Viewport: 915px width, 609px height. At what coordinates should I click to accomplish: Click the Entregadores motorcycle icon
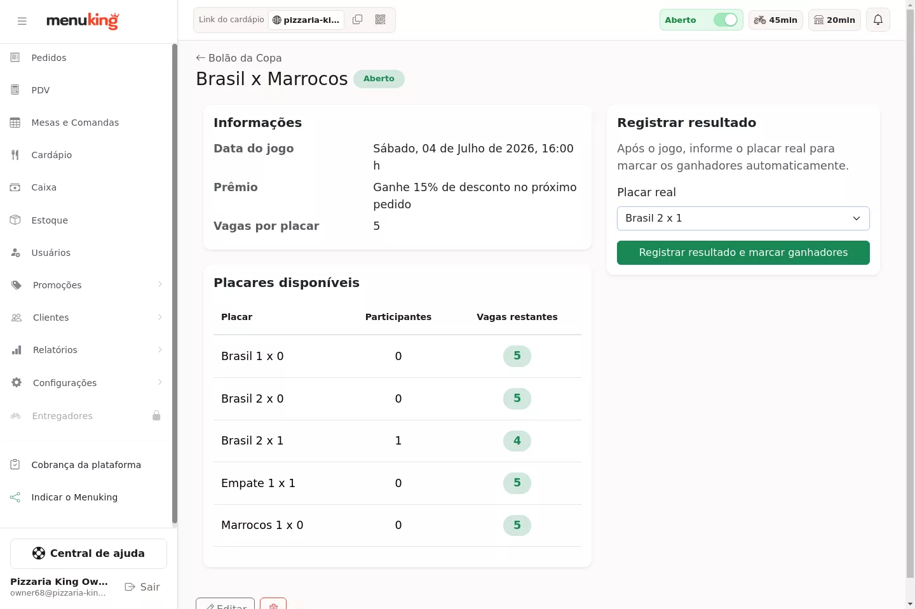pyautogui.click(x=16, y=416)
